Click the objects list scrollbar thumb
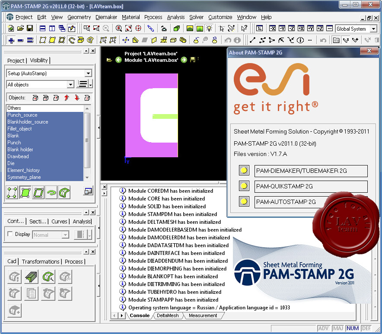The height and width of the screenshot is (334, 382). pyautogui.click(x=87, y=140)
